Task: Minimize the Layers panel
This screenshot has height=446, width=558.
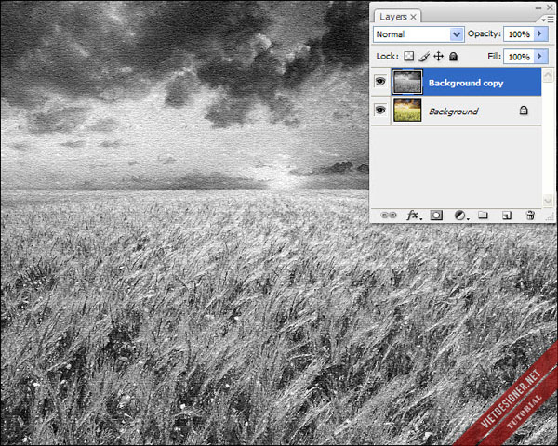Action: tap(538, 7)
